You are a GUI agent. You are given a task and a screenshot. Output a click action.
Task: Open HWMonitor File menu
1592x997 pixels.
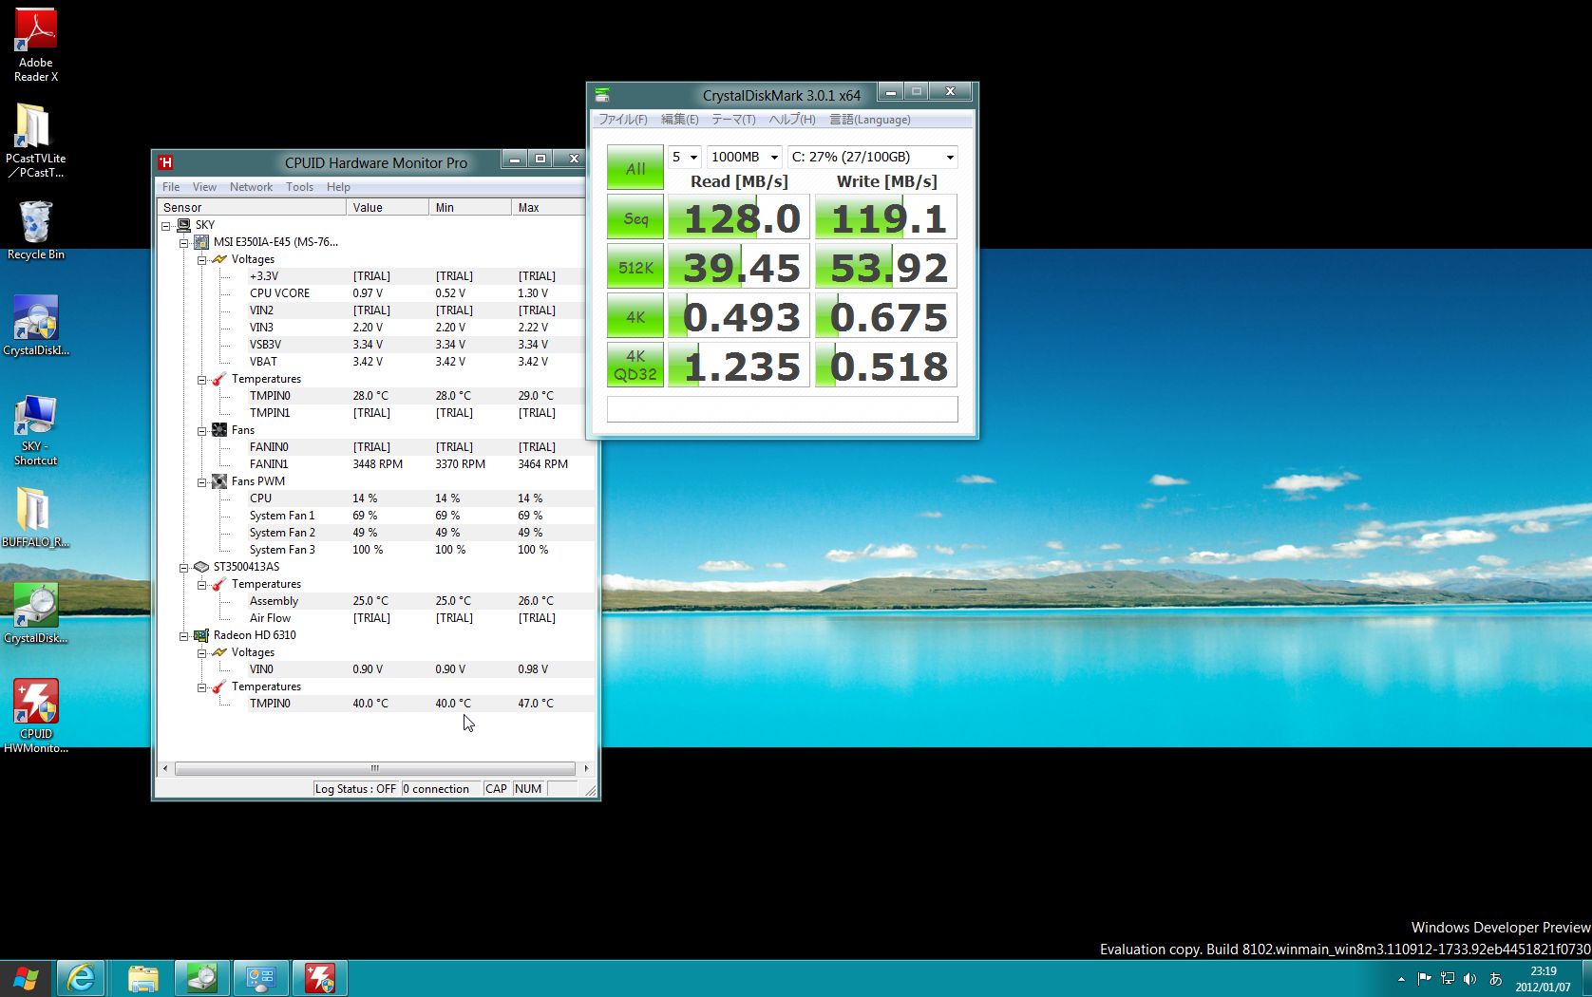(x=171, y=187)
